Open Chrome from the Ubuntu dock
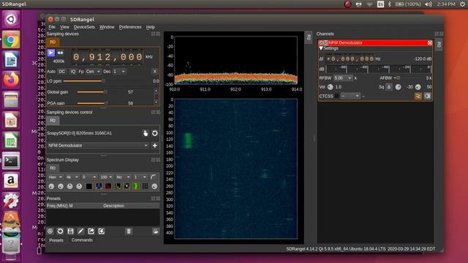Image resolution: width=468 pixels, height=263 pixels. point(11,39)
